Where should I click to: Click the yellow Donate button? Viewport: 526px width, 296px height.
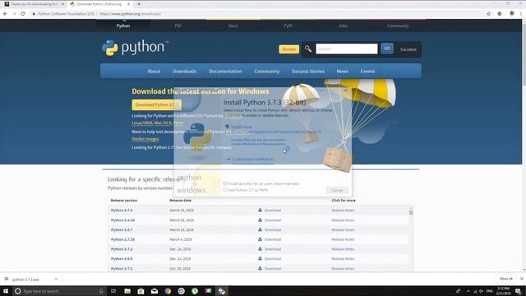(288, 49)
